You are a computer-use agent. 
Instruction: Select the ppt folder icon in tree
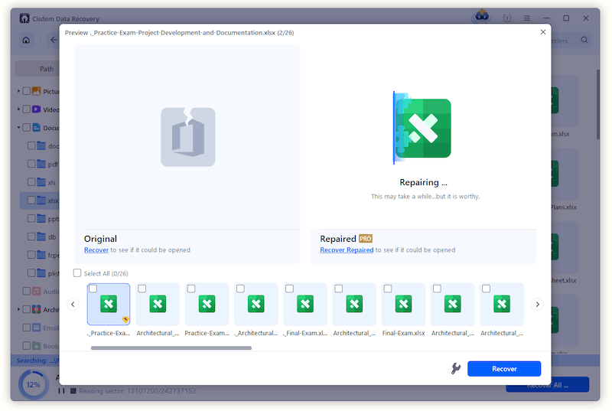[x=41, y=219]
